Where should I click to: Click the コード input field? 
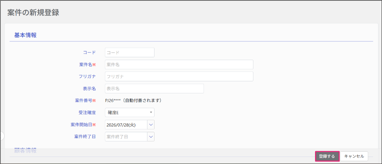pyautogui.click(x=130, y=52)
